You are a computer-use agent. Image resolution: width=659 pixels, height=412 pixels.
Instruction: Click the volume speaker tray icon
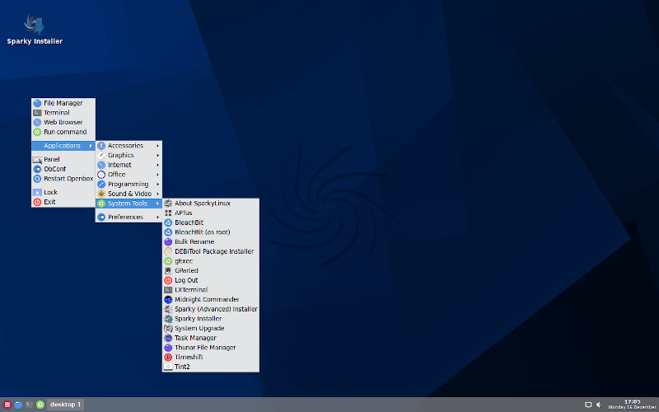[x=599, y=405]
